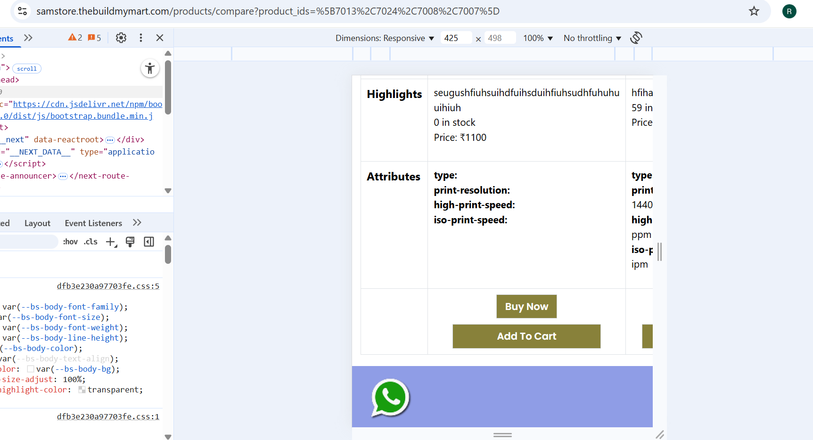Image resolution: width=813 pixels, height=440 pixels.
Task: Open source link dfb3e230a97703fe.css:1
Action: pyautogui.click(x=108, y=416)
